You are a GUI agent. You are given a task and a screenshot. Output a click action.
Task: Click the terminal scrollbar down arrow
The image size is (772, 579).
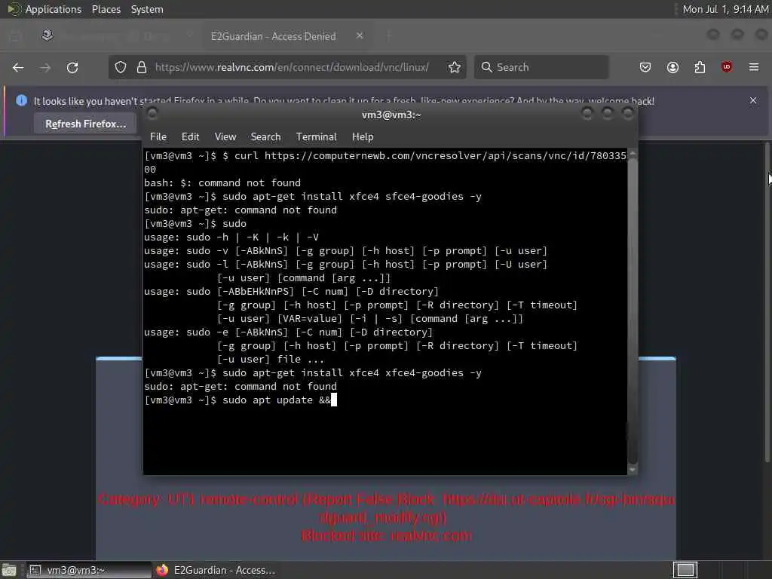[x=633, y=470]
